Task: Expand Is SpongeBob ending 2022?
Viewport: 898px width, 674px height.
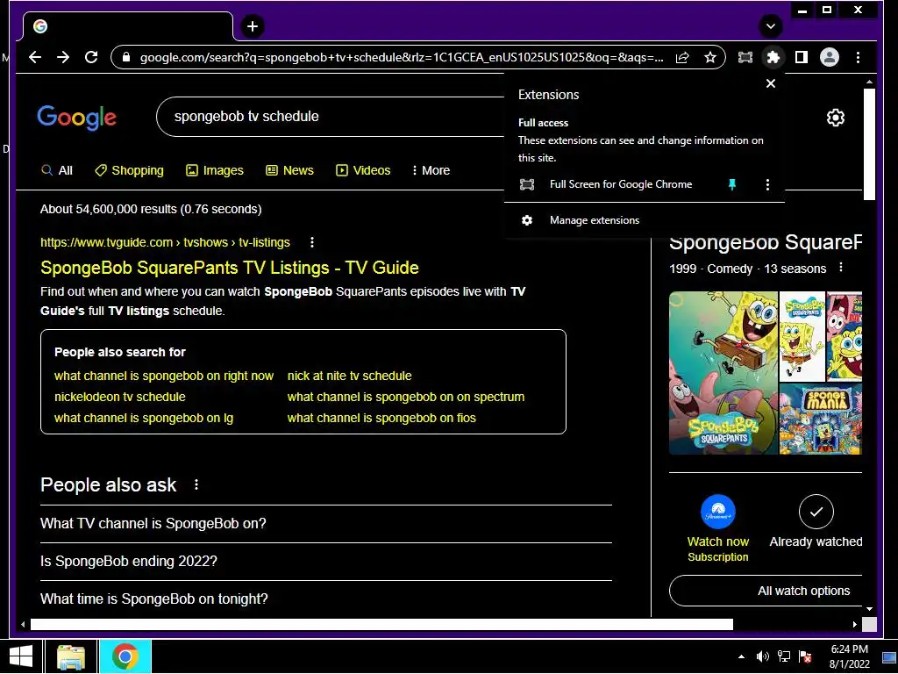Action: [326, 561]
